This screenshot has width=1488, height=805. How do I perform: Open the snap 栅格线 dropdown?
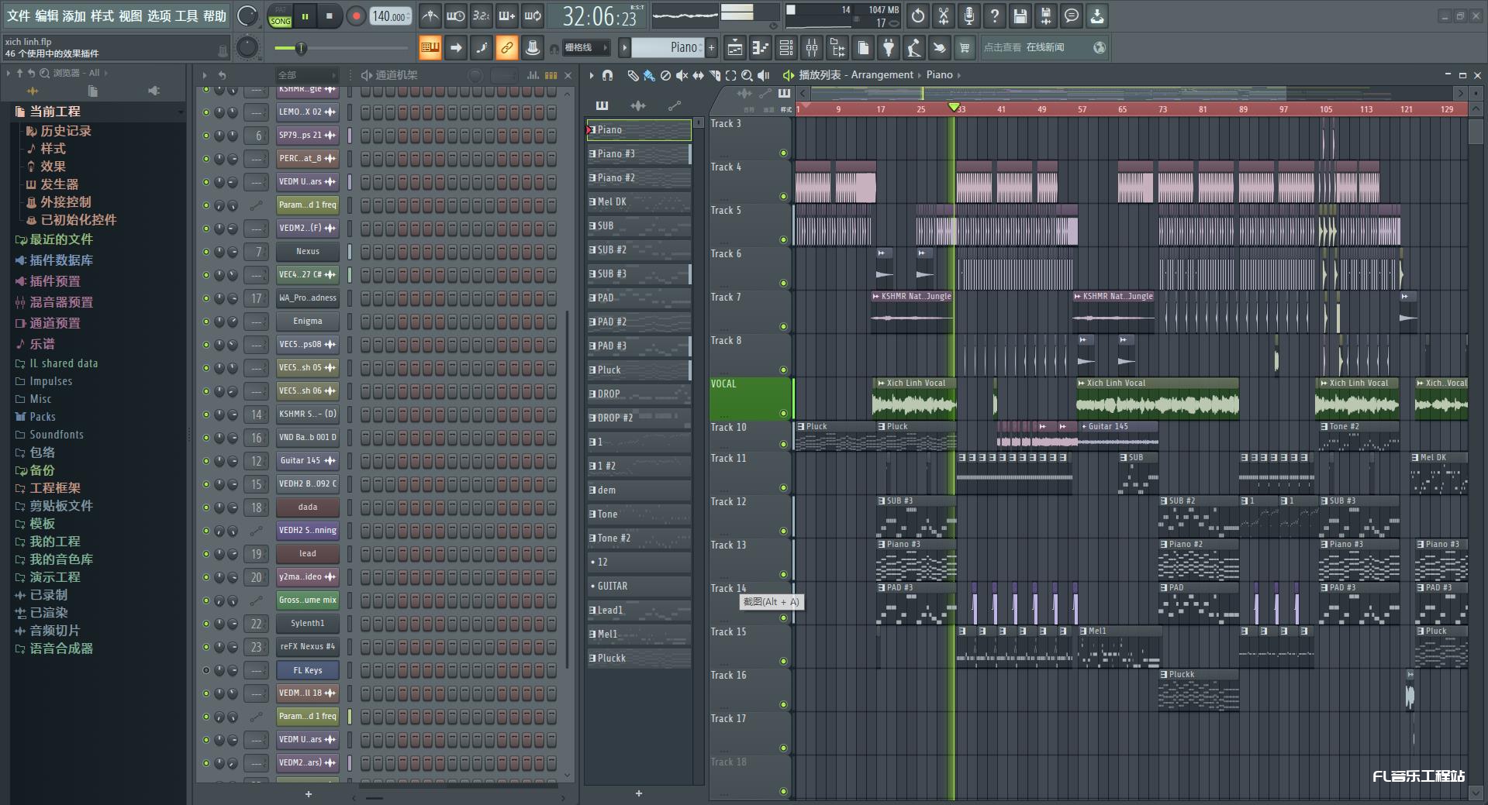585,47
